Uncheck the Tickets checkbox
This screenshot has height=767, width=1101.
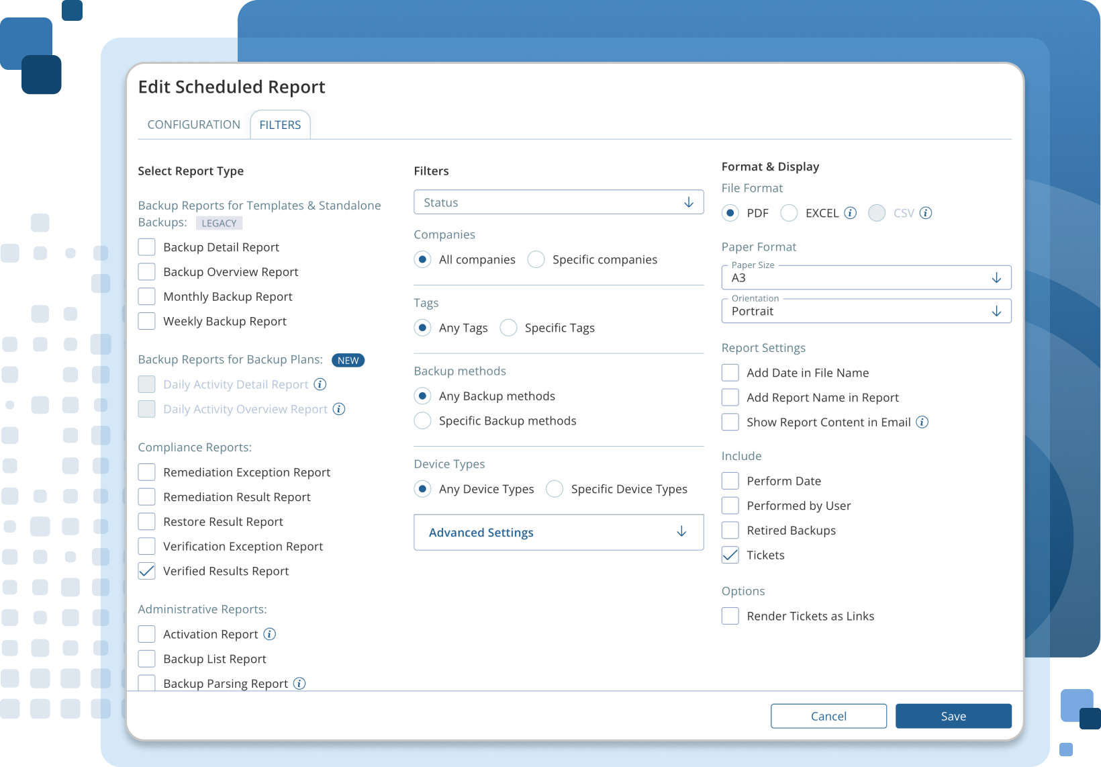(x=730, y=555)
